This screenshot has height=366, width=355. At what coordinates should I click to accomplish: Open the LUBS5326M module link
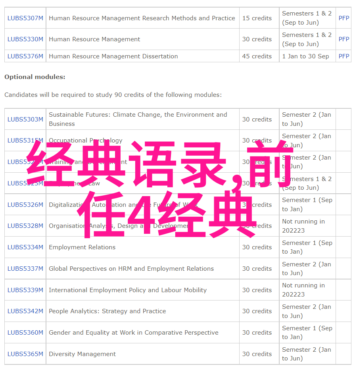(25, 205)
